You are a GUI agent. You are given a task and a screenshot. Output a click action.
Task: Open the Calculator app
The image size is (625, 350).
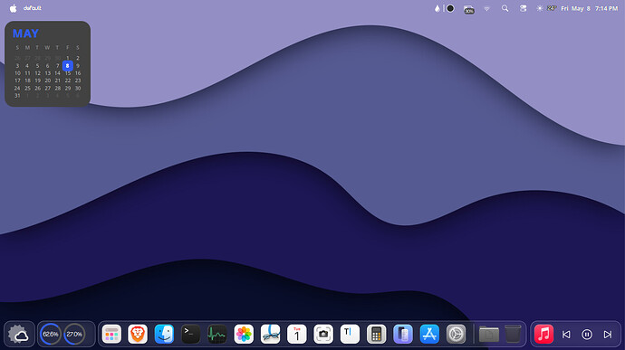(376, 334)
